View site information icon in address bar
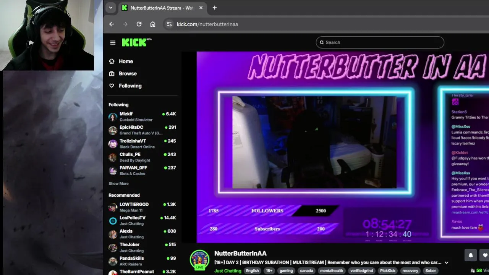This screenshot has height=275, width=489. 169,24
